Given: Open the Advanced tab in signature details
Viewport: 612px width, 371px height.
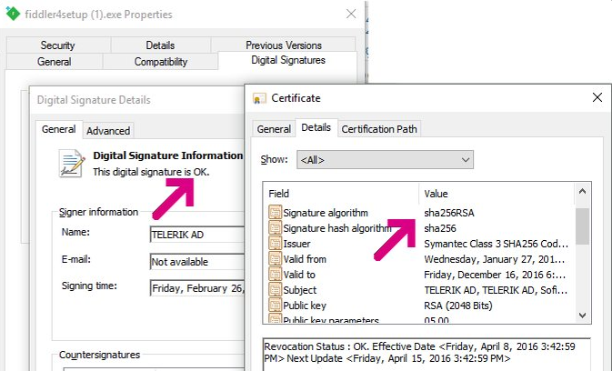Looking at the screenshot, I should (109, 130).
